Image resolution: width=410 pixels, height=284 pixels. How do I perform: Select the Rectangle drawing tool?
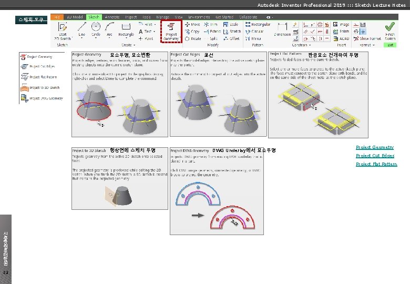126,29
